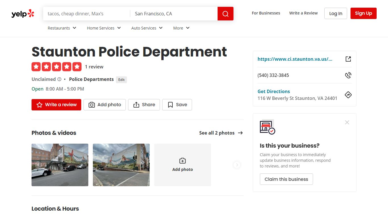Click camera icon in Add photo tile
The width and height of the screenshot is (388, 218).
point(183,161)
